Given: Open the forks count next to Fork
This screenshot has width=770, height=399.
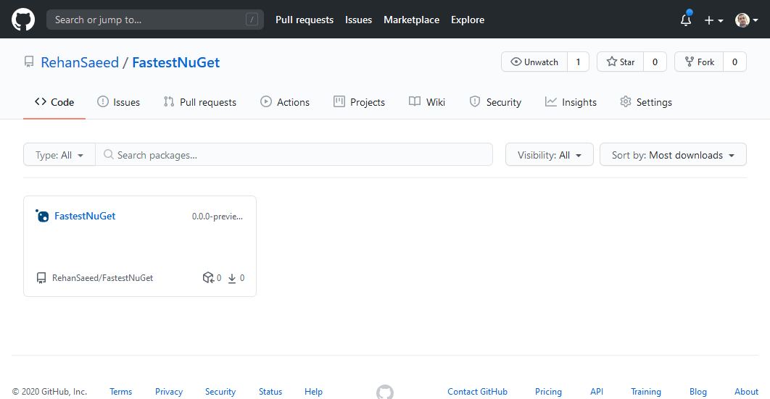Looking at the screenshot, I should click(x=734, y=62).
